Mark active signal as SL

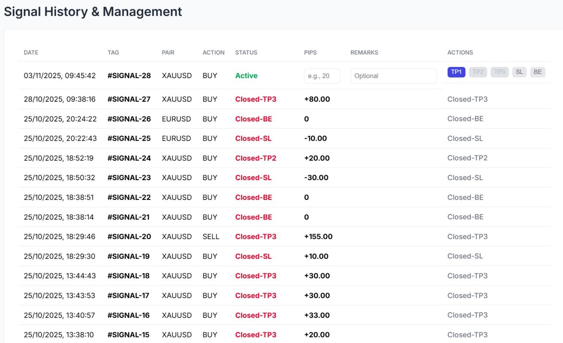pos(519,72)
